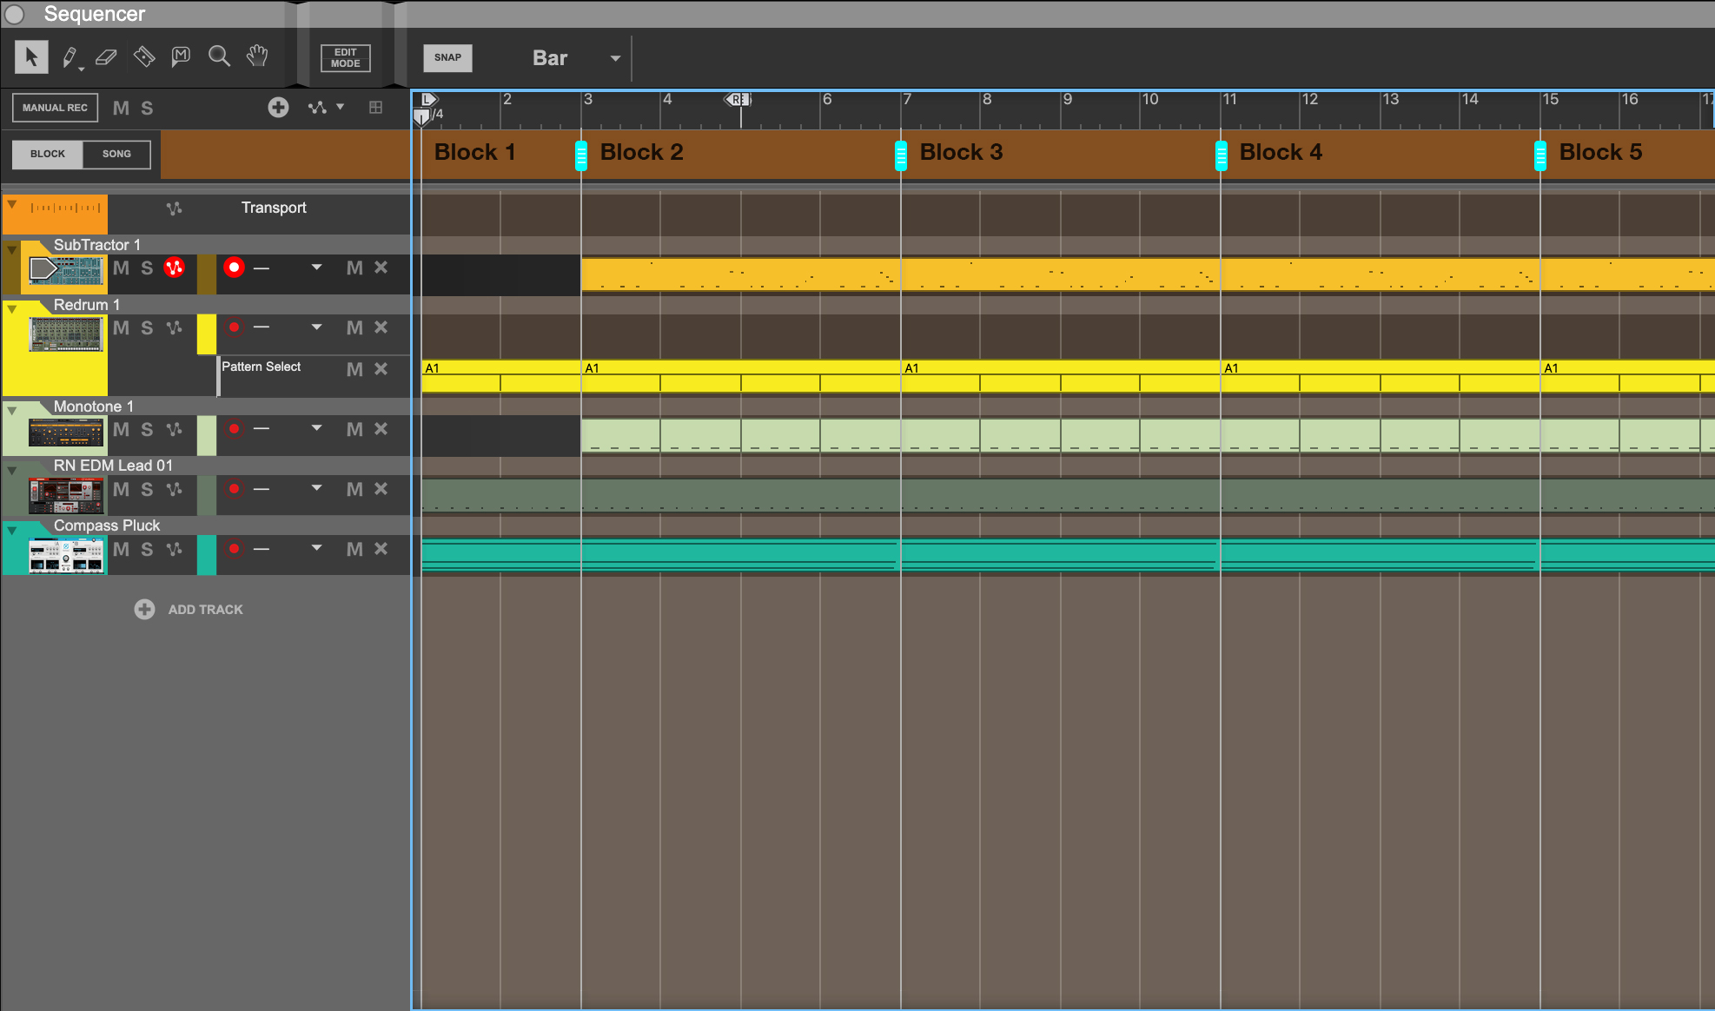Select the Mute tool

click(181, 57)
